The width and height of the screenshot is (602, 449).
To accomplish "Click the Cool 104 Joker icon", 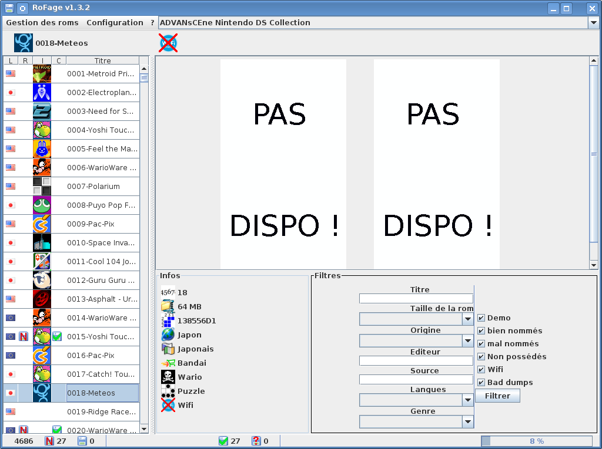I will [x=42, y=262].
